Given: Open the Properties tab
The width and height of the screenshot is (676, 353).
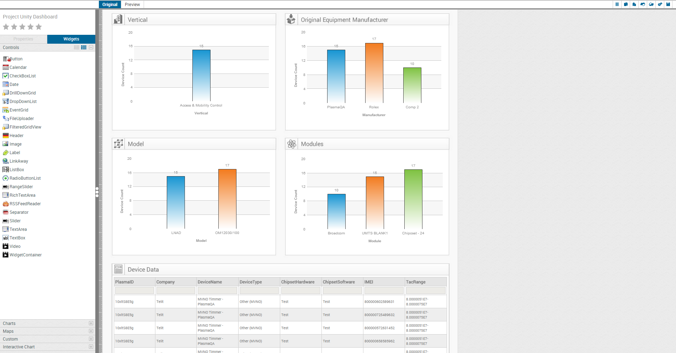Looking at the screenshot, I should (x=23, y=39).
